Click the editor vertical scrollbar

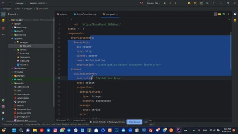pos(231,51)
